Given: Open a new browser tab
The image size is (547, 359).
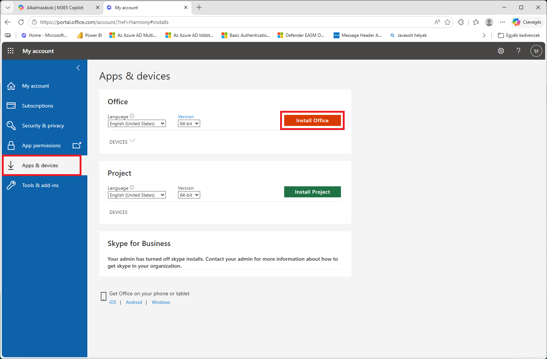Looking at the screenshot, I should tap(199, 7).
